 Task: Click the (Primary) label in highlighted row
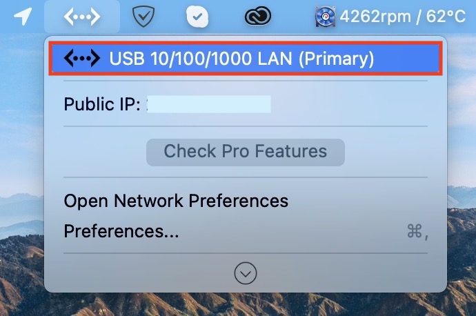tap(337, 58)
